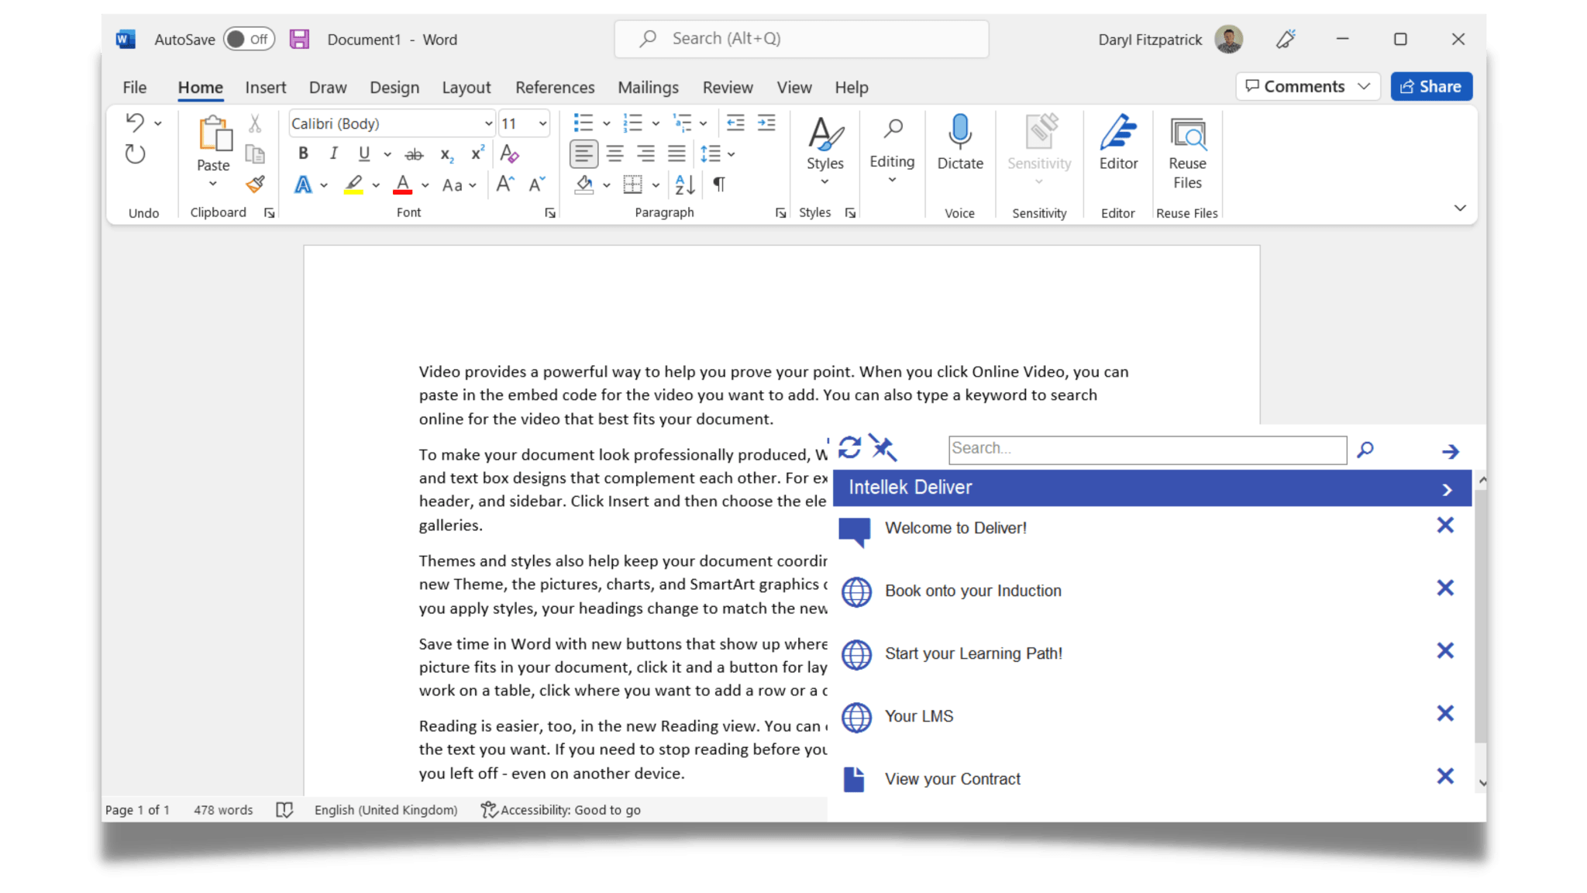
Task: Open the References tab
Action: [555, 88]
